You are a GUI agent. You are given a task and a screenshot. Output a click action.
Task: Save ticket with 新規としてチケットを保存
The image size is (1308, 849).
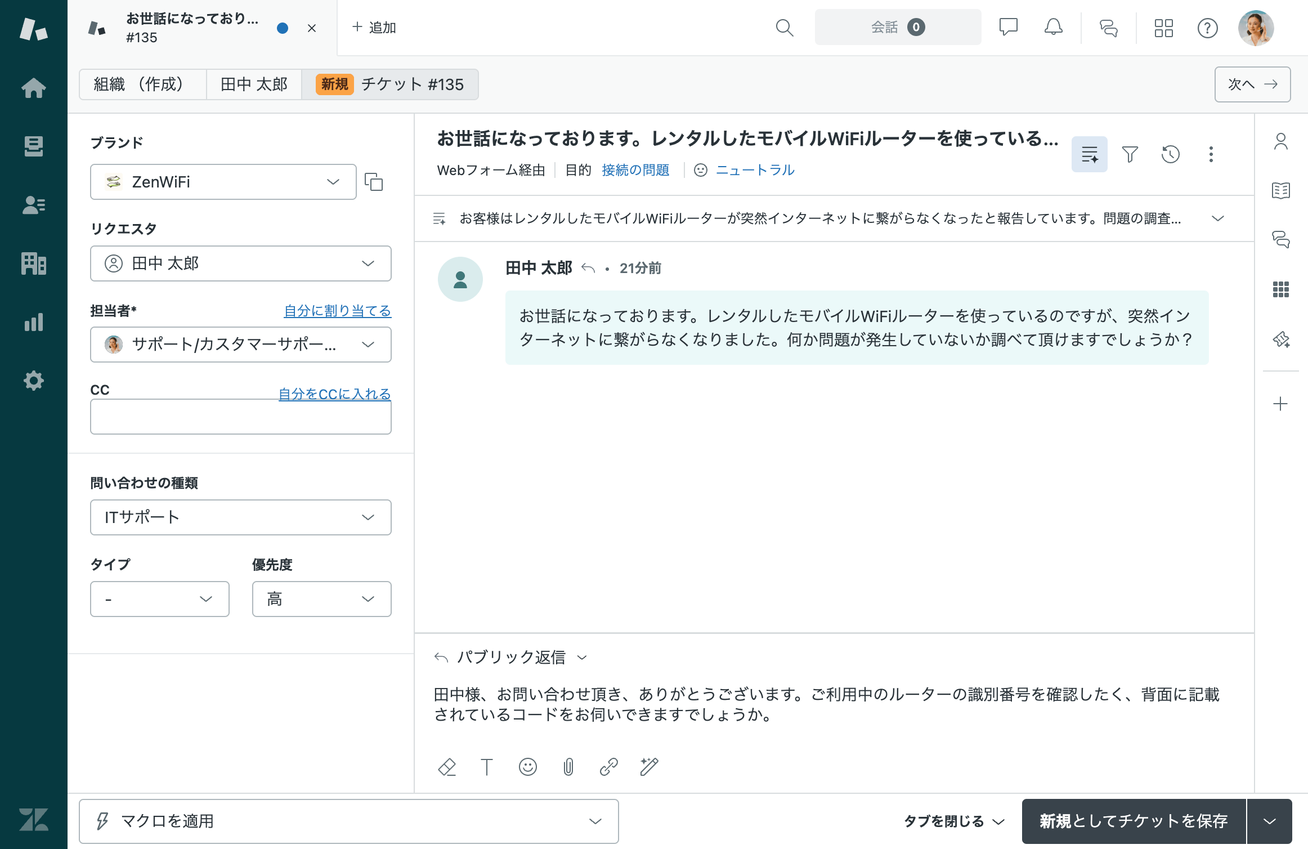[x=1134, y=821]
